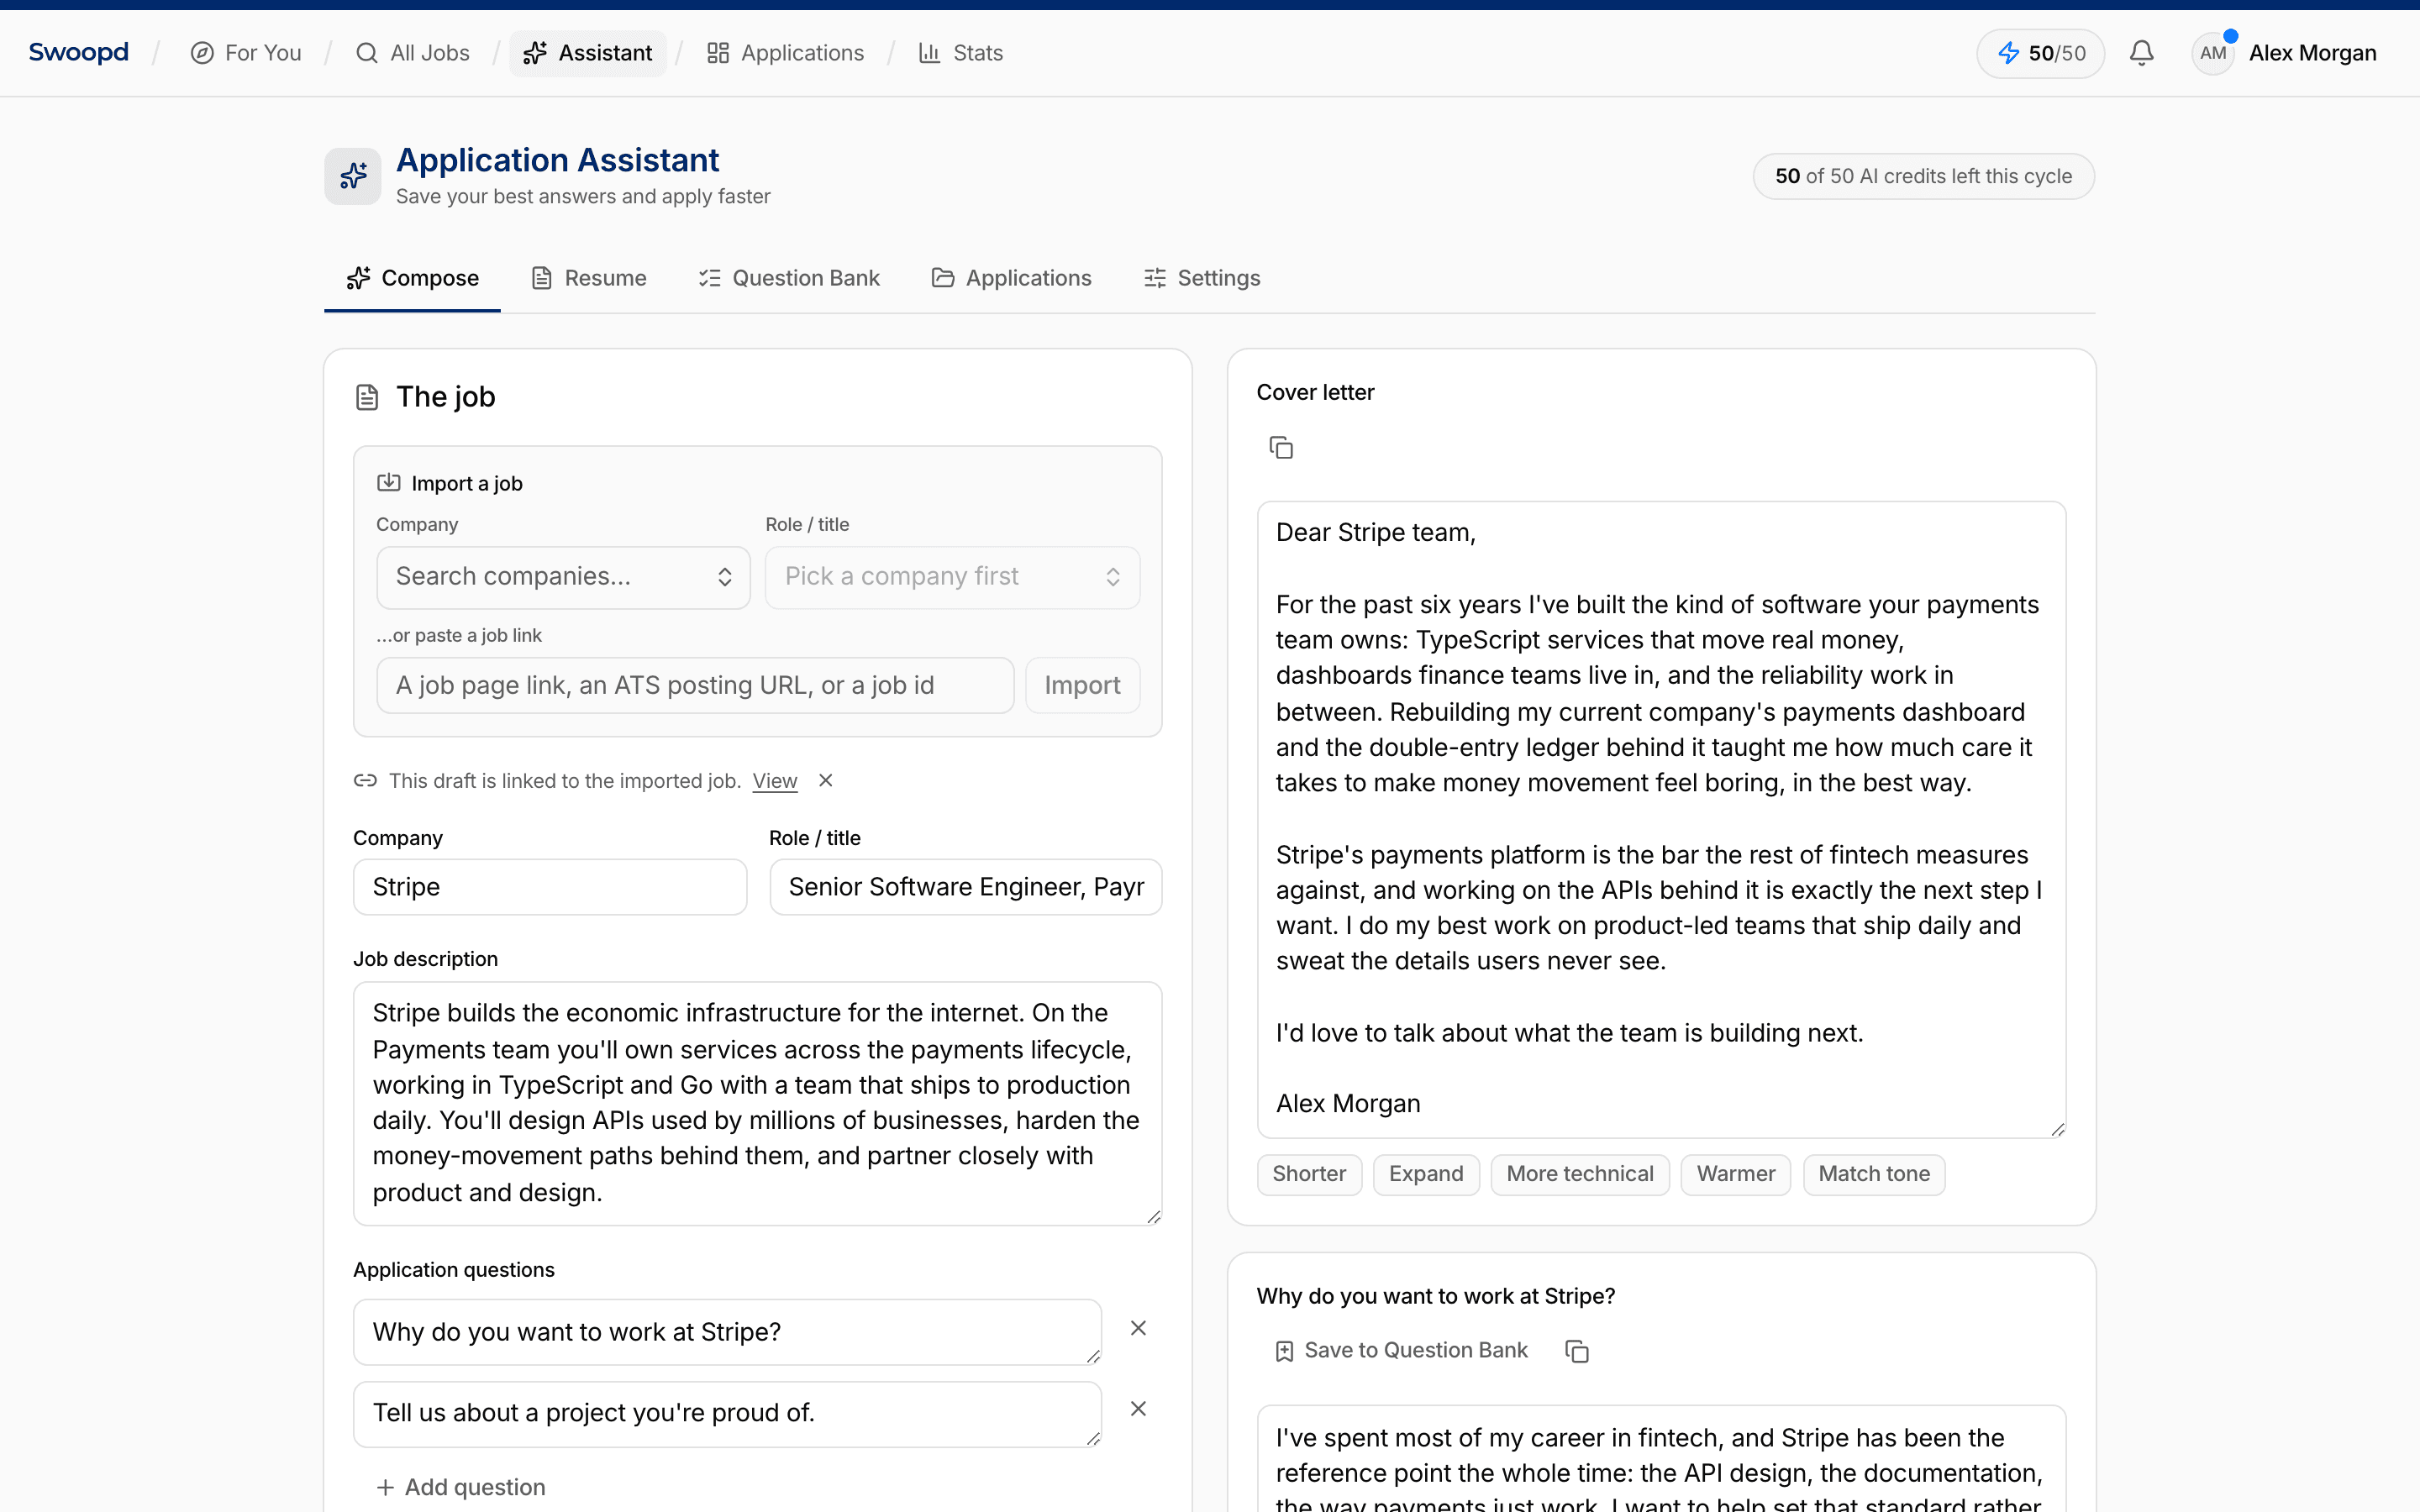Click the Compose tab sparkle icon
The image size is (2420, 1512).
click(358, 278)
